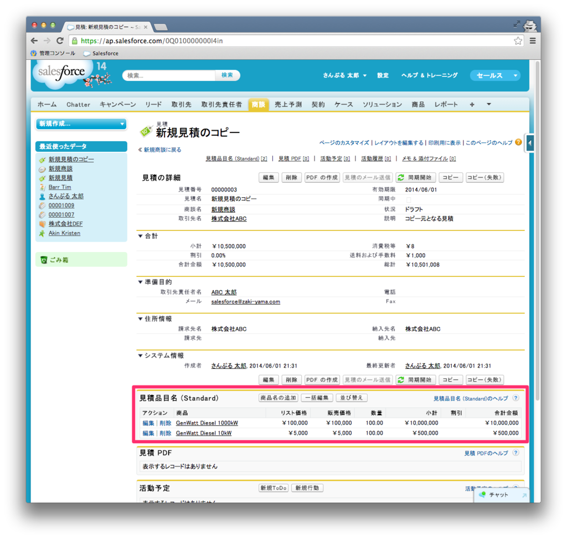
Task: Click 新規ToDo button
Action: click(x=274, y=487)
